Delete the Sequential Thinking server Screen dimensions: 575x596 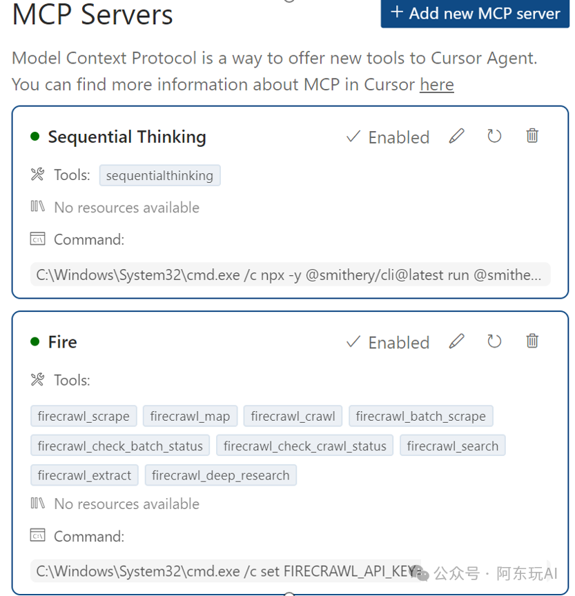click(532, 136)
